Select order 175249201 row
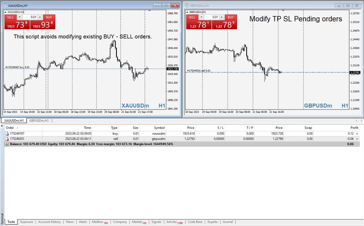Viewport: 364px width, 226px height. tap(182, 139)
